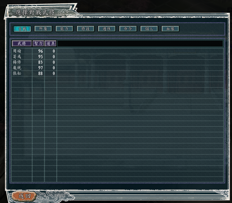This screenshot has width=232, height=203.
Task: Click the intelligence value 96
Action: (40, 51)
